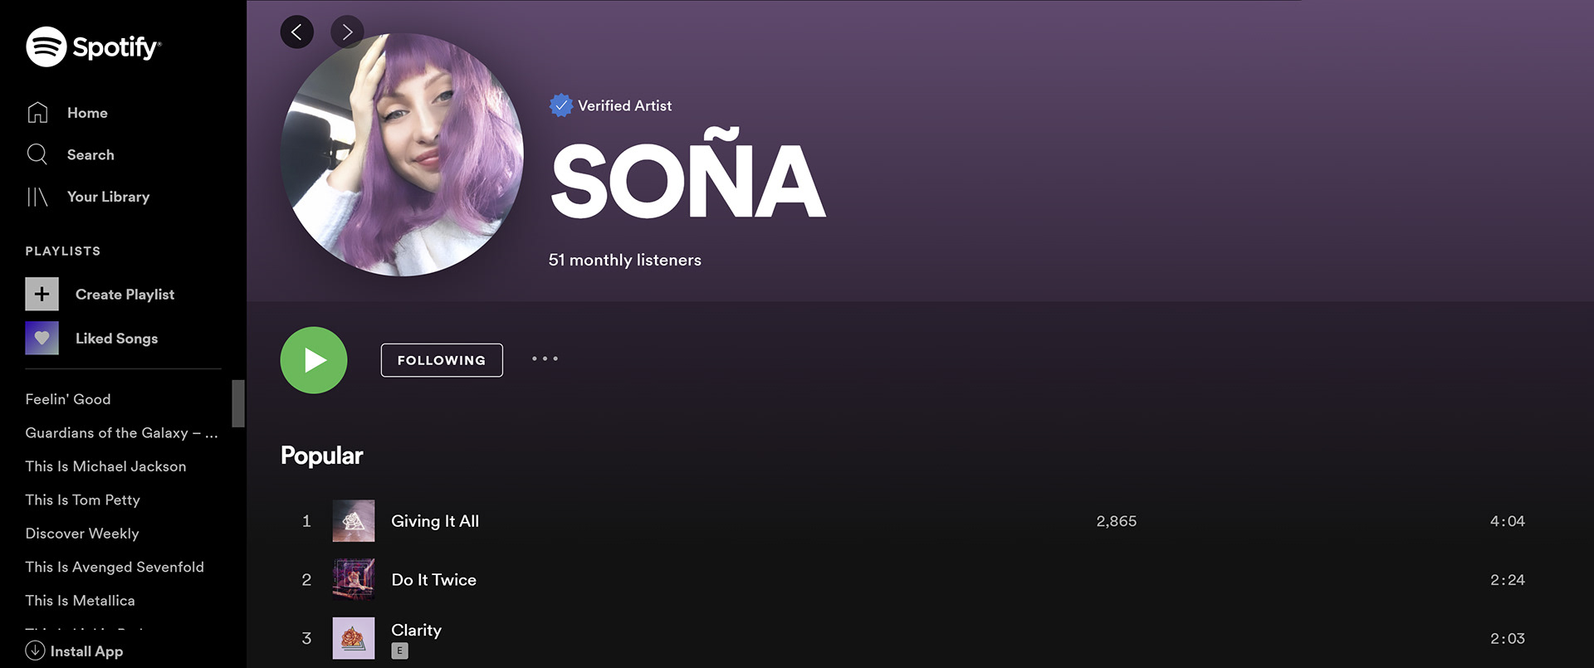Toggle the FOLLOWING button to unfollow
Viewport: 1594px width, 668px height.
(x=442, y=360)
